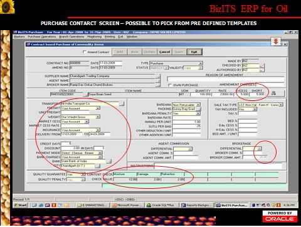301x227 pixels.
Task: Open the Bank lookup button beside State Bank
Action: (x=108, y=161)
